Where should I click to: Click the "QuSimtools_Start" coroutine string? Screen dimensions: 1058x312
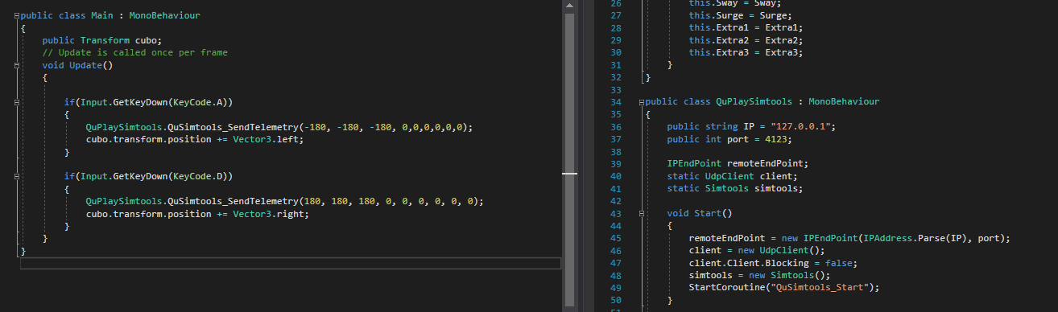820,287
